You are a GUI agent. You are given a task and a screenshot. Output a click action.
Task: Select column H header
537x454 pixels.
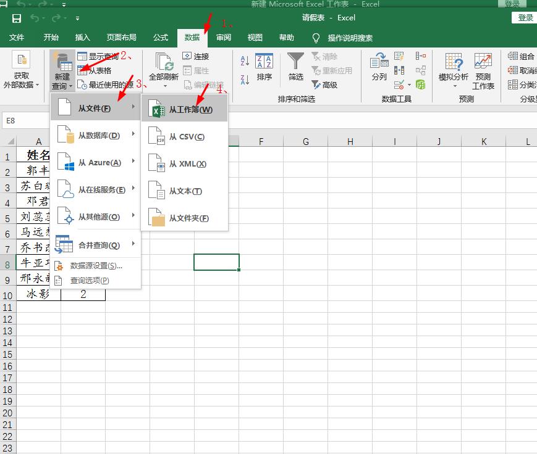pyautogui.click(x=350, y=141)
